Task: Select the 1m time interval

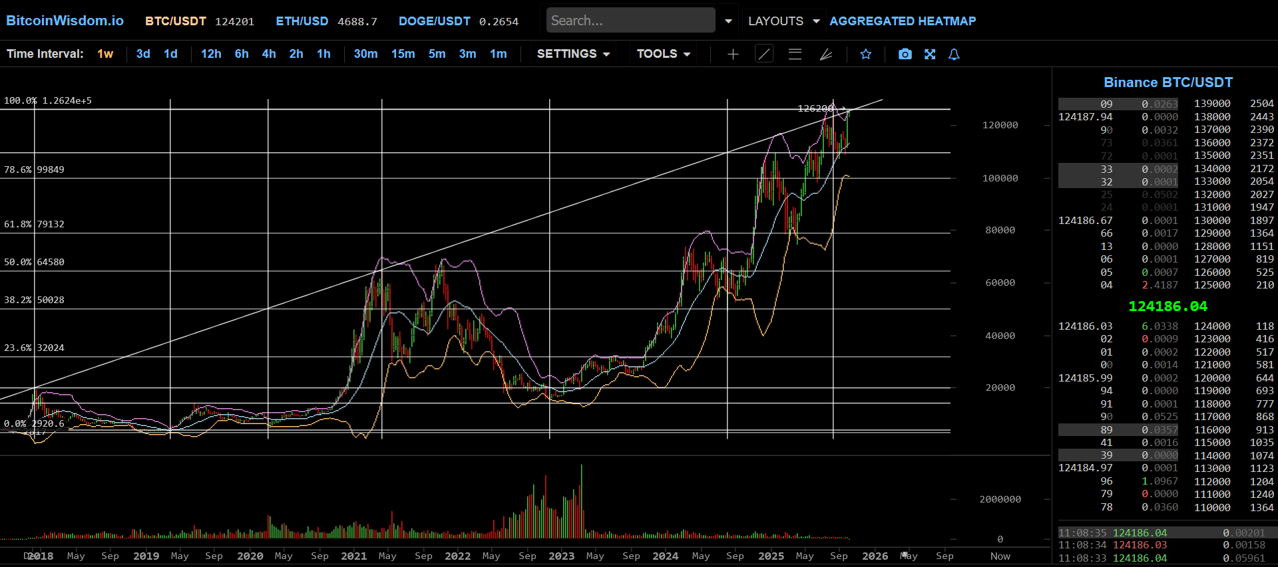Action: (498, 54)
